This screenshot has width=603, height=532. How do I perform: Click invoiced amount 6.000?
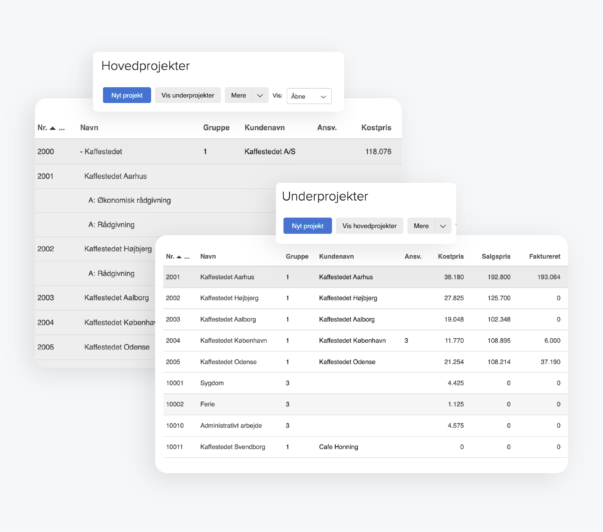click(x=552, y=341)
